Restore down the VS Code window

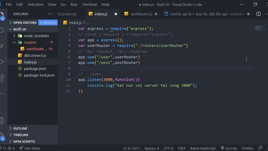[255, 5]
